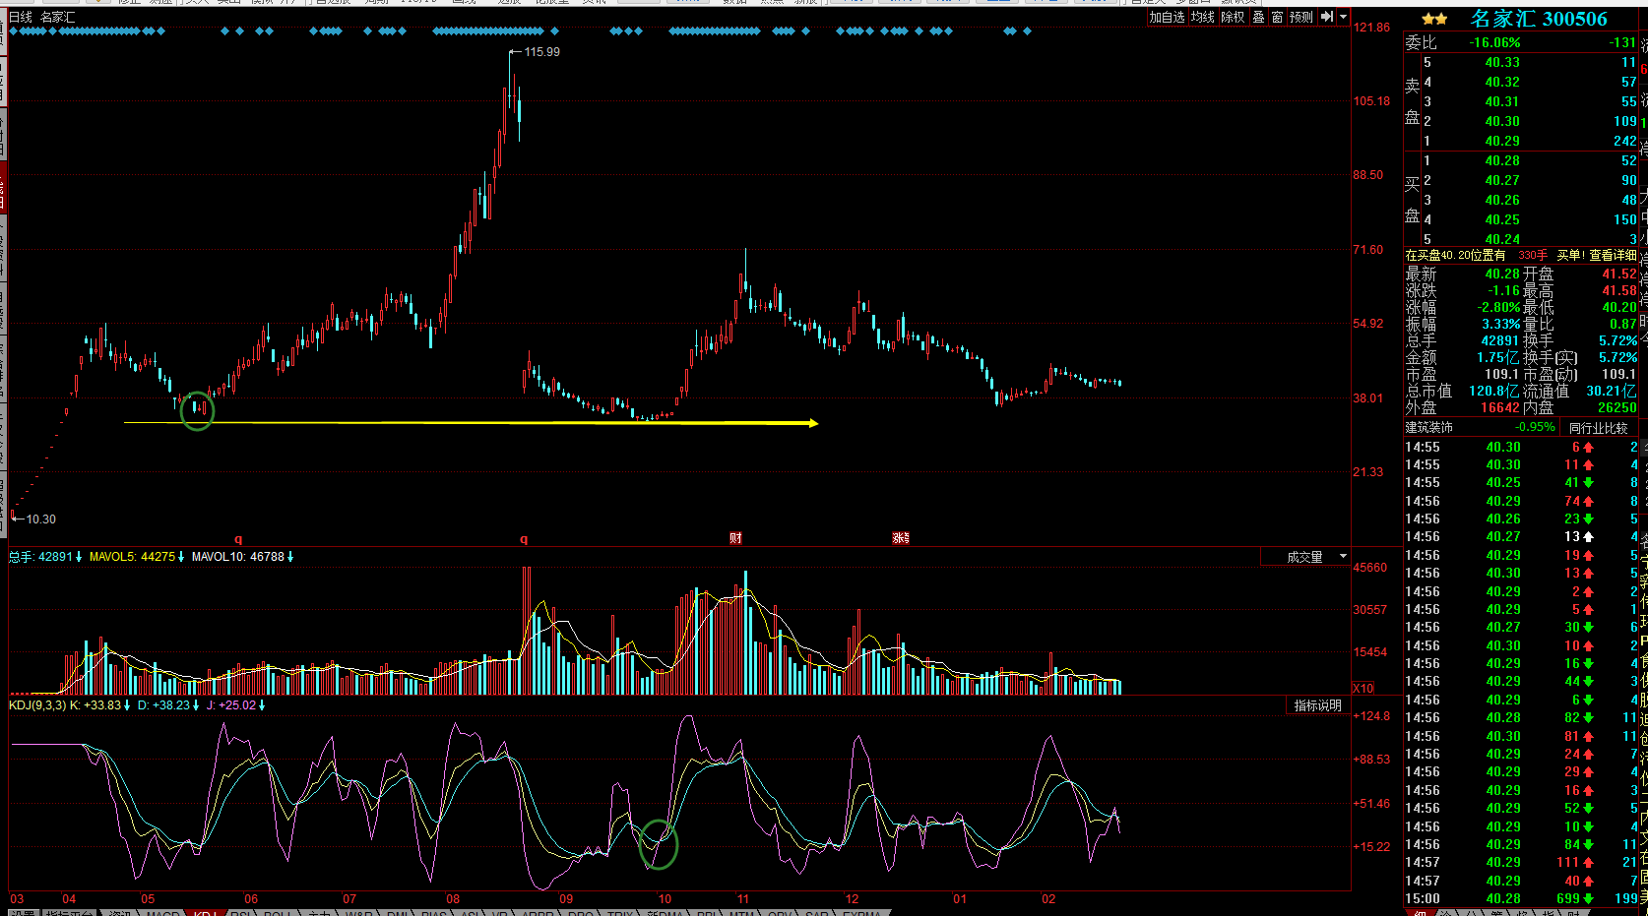This screenshot has height=916, width=1648.
Task: Click the 10.30 low price label
Action: point(41,519)
